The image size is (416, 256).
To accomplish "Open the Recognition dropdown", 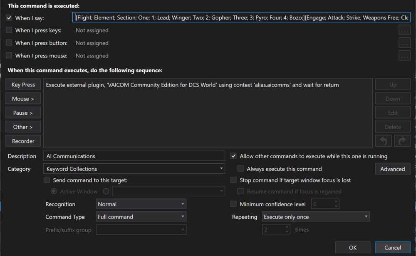I will coord(183,204).
